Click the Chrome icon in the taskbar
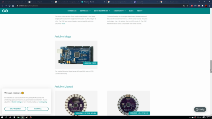 tap(23, 117)
